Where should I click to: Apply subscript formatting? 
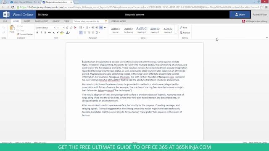[54, 33]
